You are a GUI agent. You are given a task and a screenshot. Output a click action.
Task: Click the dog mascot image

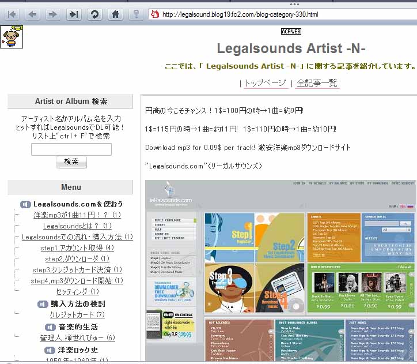click(x=12, y=37)
